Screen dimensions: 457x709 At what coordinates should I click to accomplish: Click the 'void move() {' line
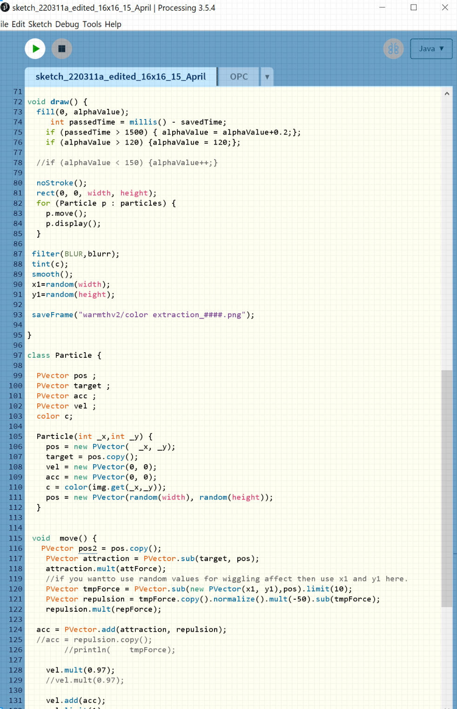[64, 539]
